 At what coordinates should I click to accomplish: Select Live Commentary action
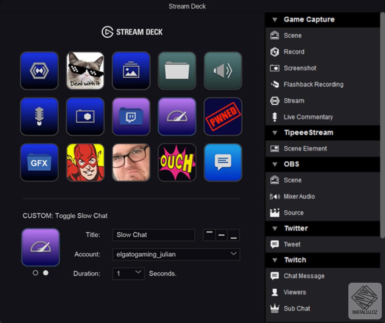click(323, 117)
